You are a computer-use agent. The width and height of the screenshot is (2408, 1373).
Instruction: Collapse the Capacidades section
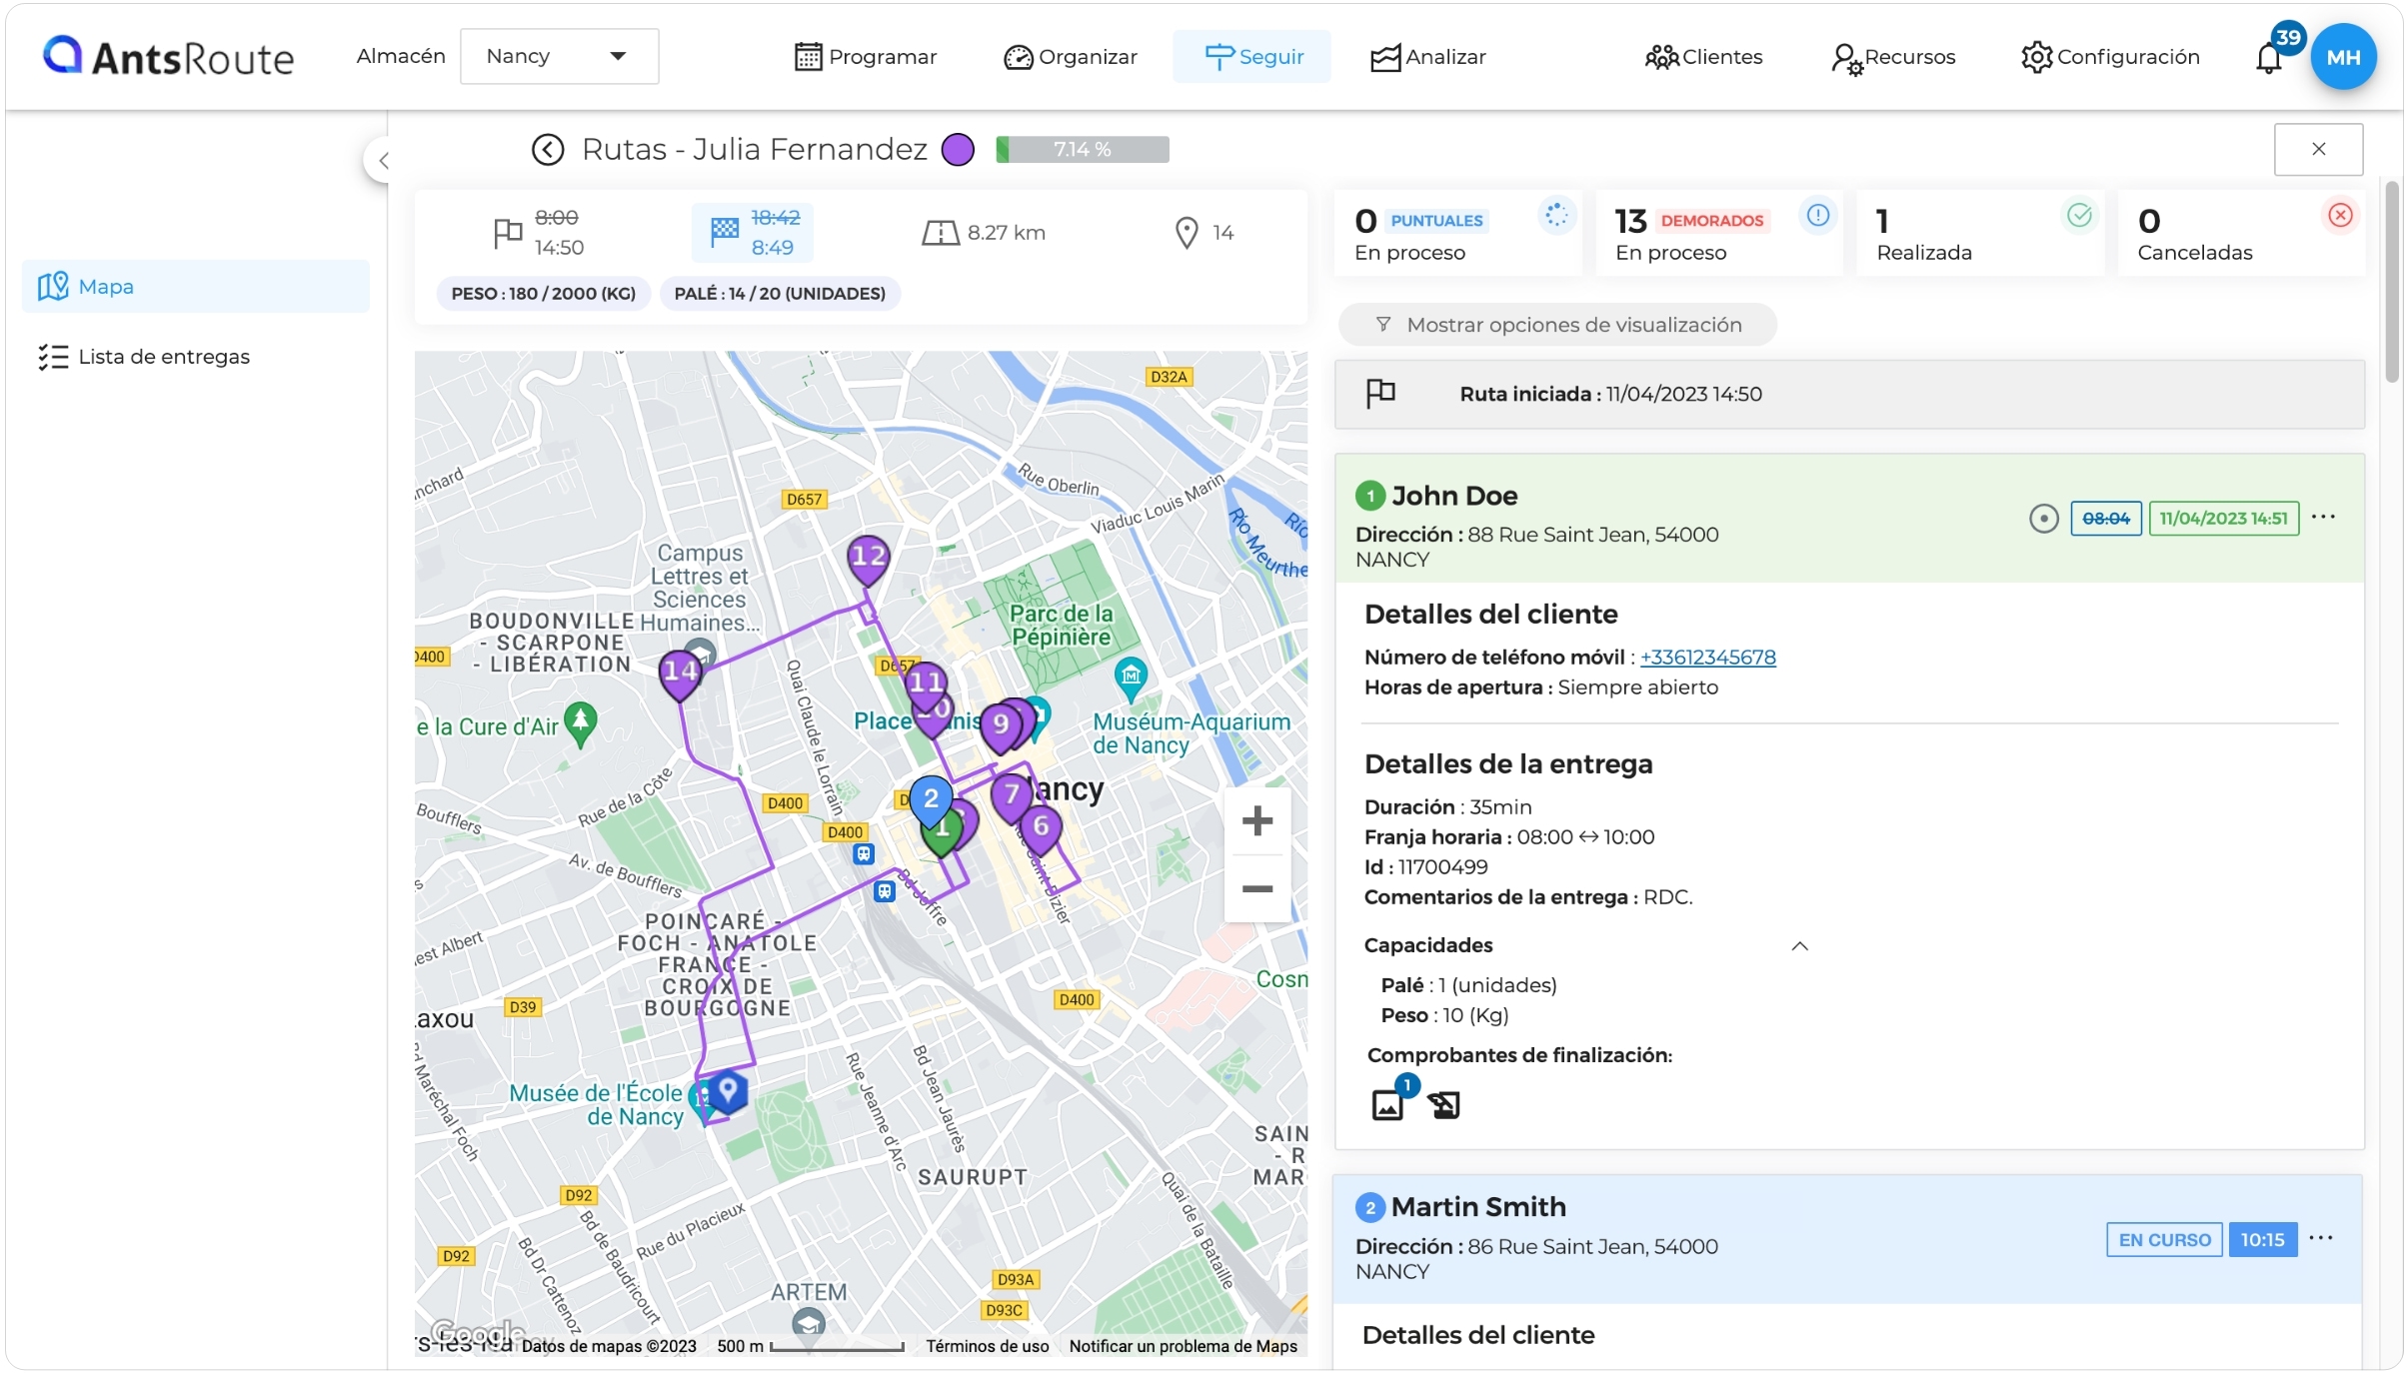point(1799,946)
